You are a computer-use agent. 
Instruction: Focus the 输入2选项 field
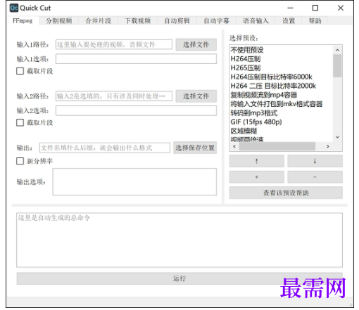coord(136,110)
